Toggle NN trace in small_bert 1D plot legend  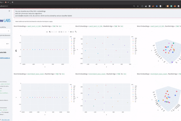coord(73,49)
